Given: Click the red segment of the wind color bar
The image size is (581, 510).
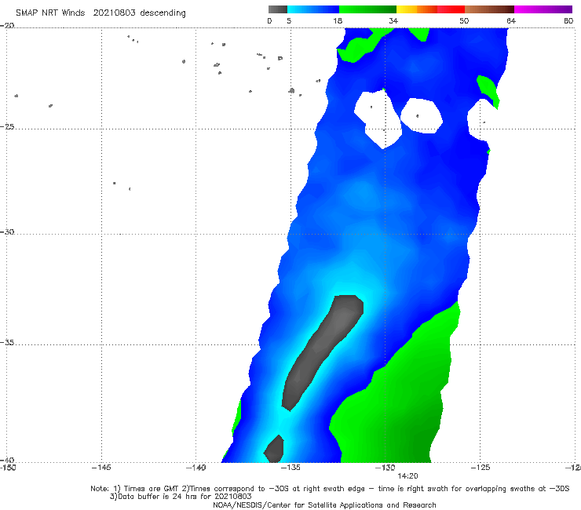Looking at the screenshot, I should (451, 9).
